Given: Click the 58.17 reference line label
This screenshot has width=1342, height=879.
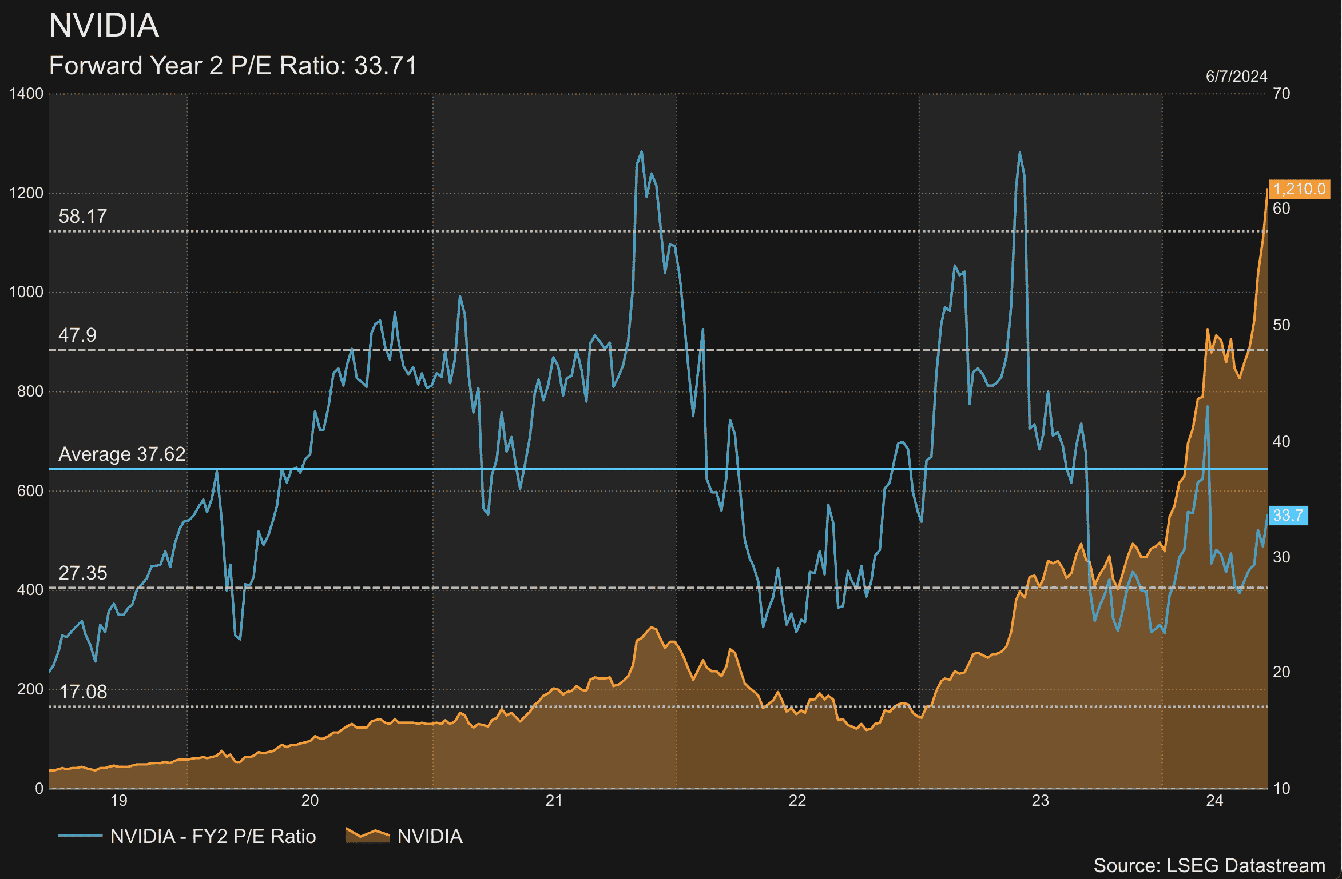Looking at the screenshot, I should pyautogui.click(x=82, y=216).
